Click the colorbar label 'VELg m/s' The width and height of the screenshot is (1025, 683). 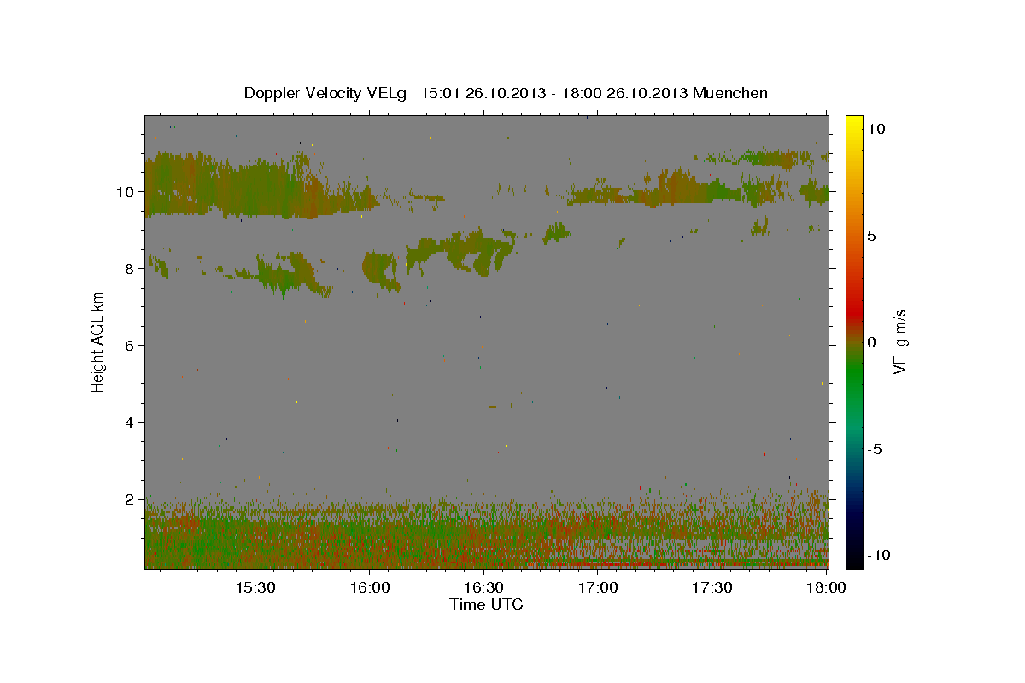coord(899,341)
